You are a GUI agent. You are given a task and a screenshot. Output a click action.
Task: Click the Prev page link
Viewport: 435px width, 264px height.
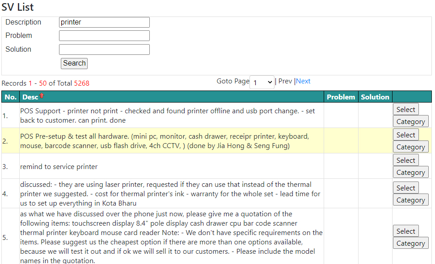point(285,81)
